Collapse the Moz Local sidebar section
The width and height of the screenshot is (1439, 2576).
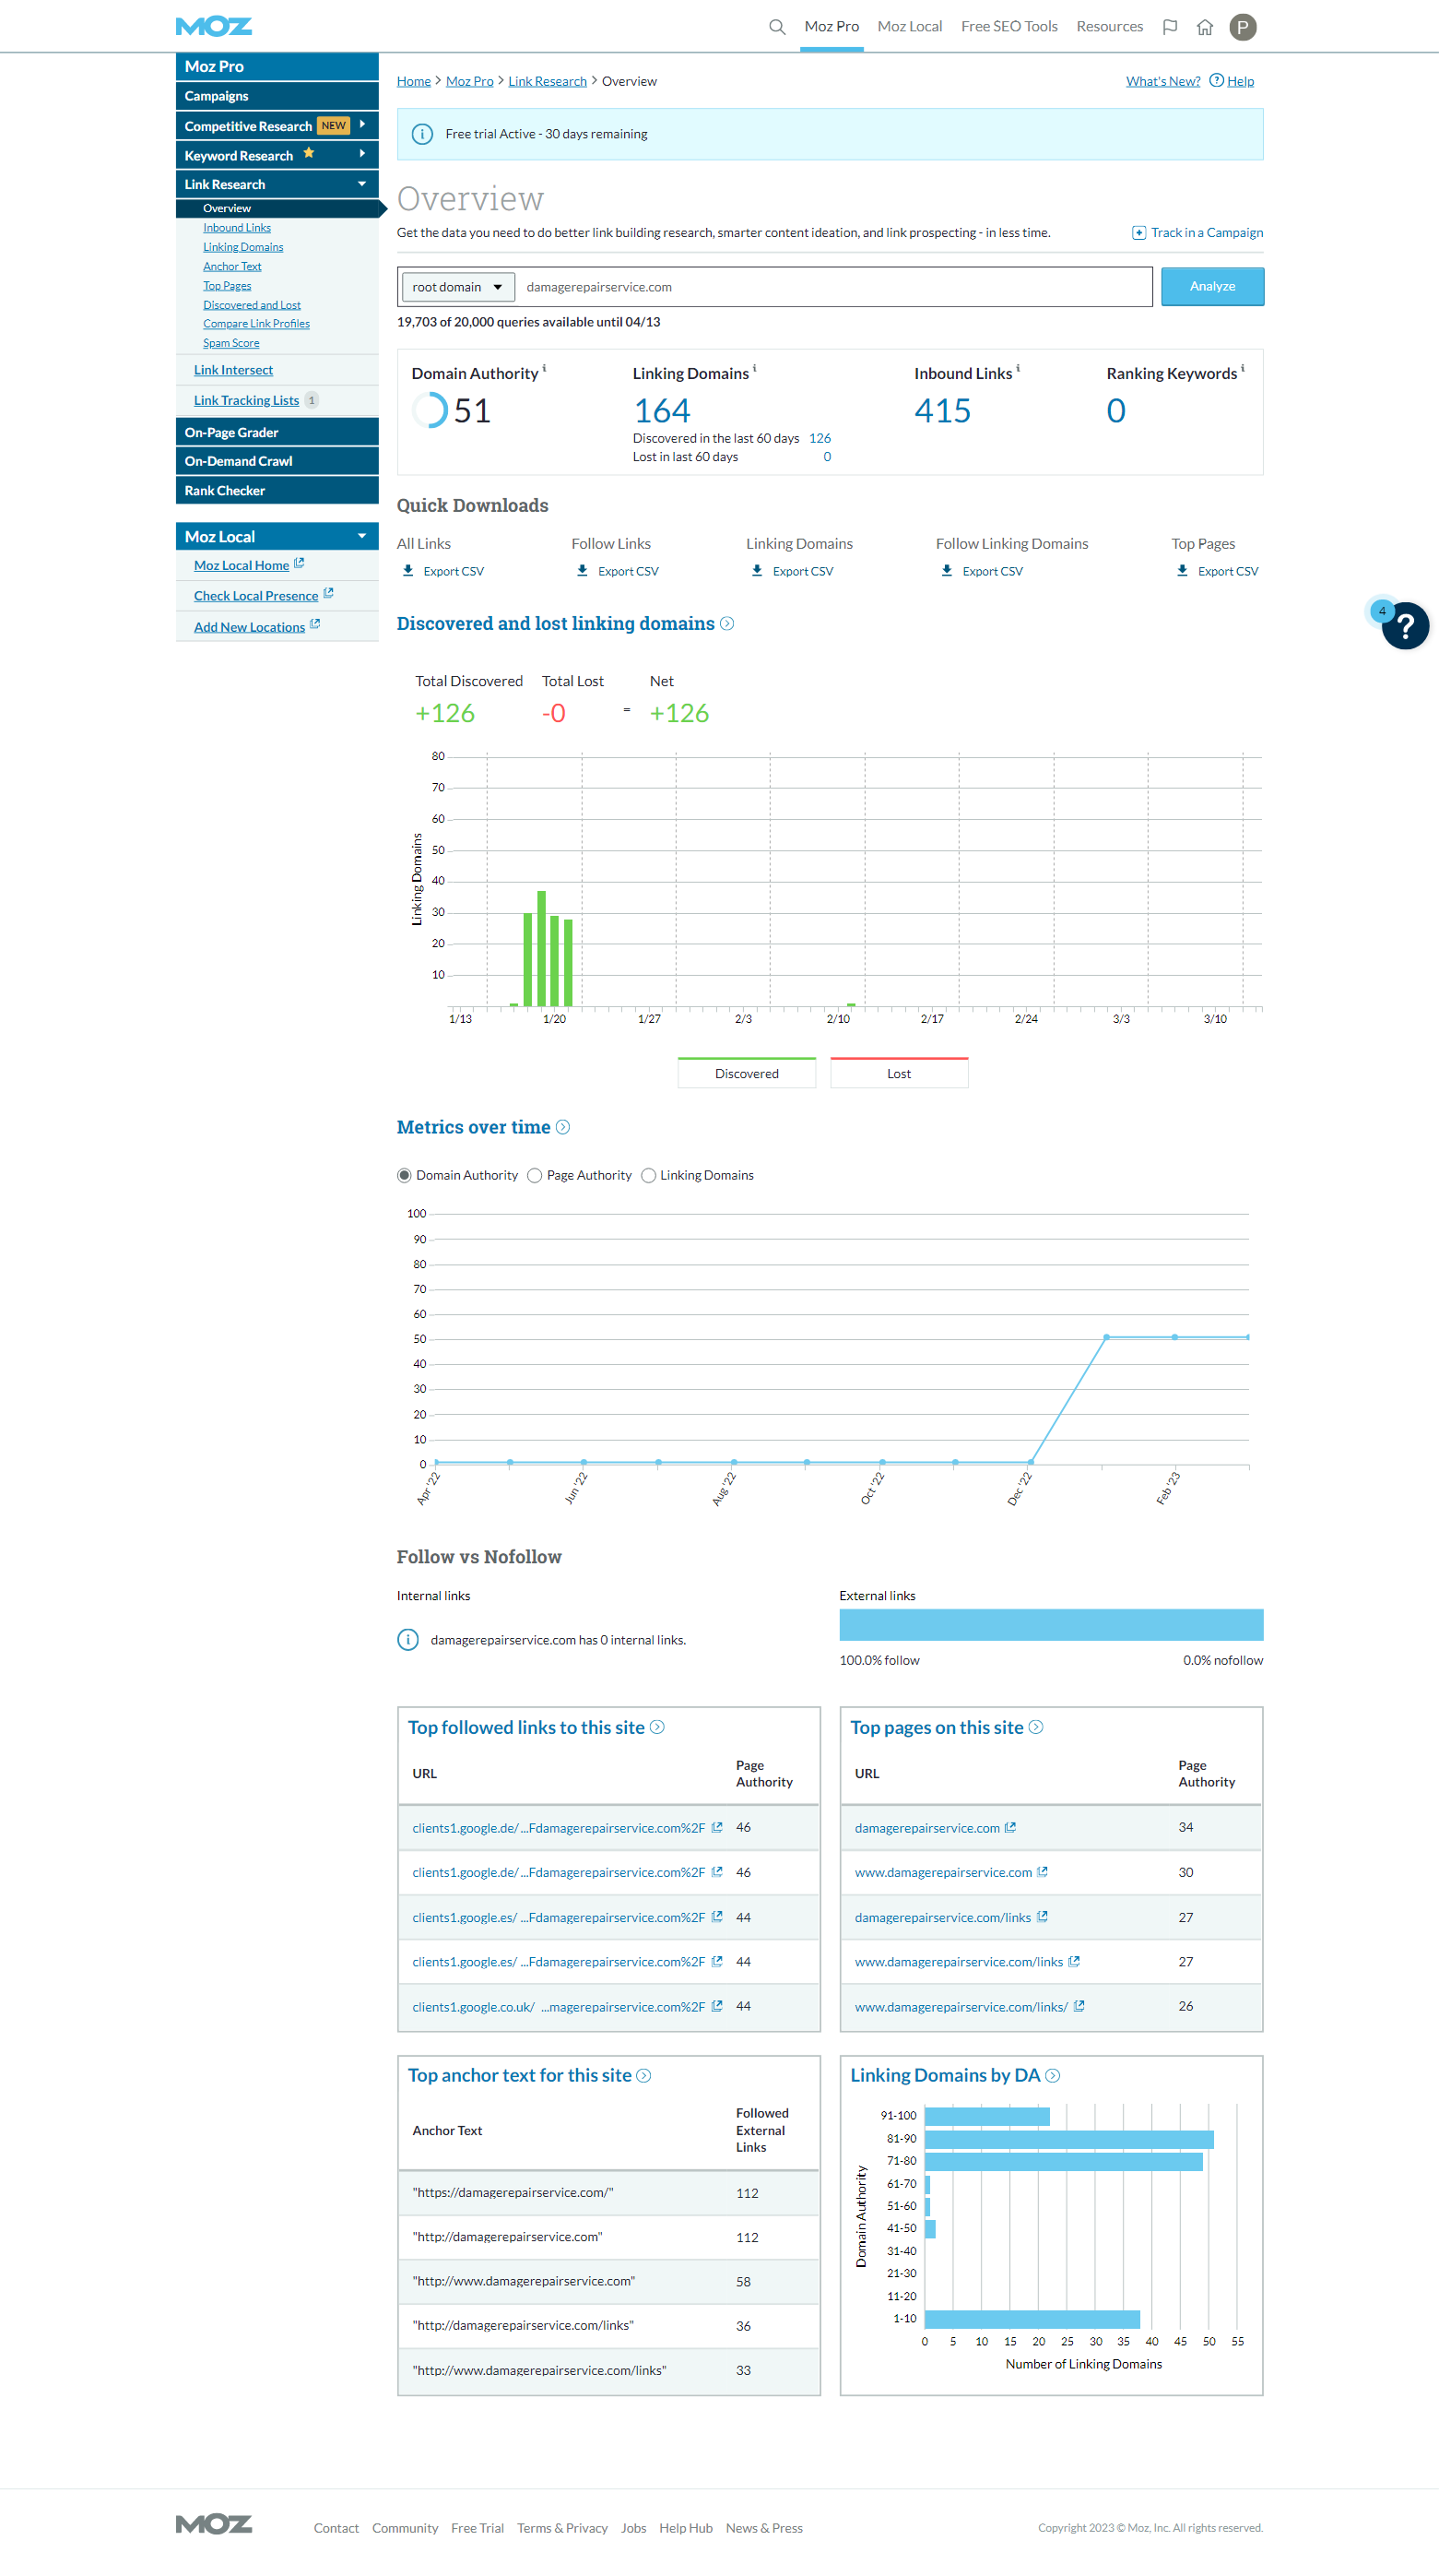point(361,536)
